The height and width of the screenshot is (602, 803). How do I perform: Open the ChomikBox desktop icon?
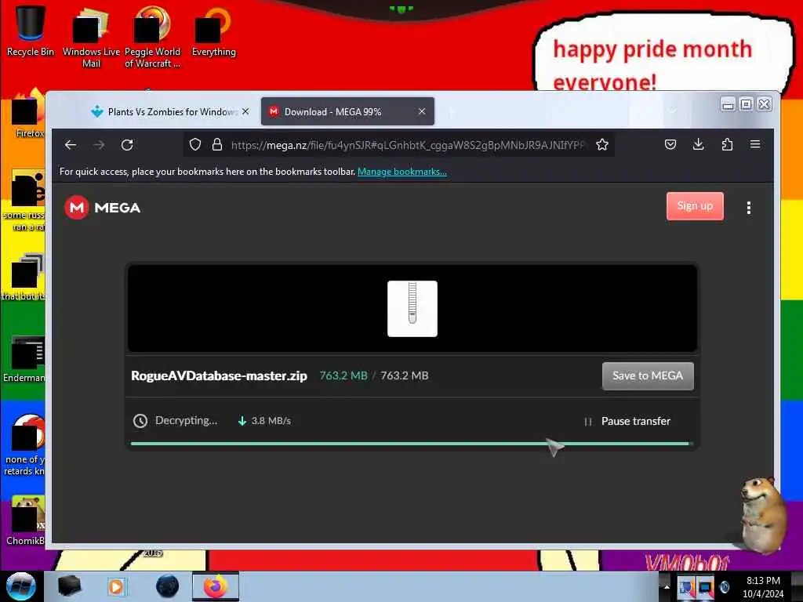tap(26, 521)
